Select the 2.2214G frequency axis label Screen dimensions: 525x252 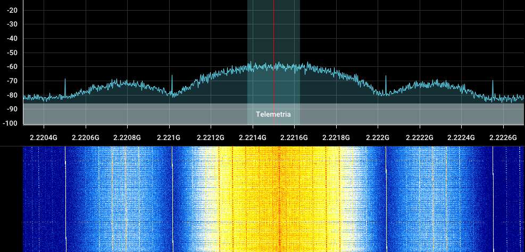253,137
